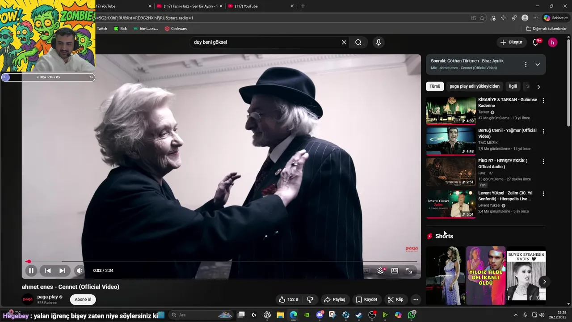
Task: Open the Codewars bookmark
Action: tap(176, 29)
